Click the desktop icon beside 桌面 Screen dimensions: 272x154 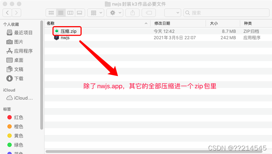[10, 60]
